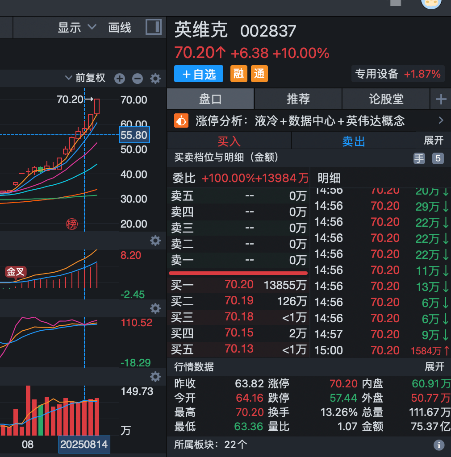Image resolution: width=451 pixels, height=457 pixels.
Task: Open the 显示 dropdown
Action: click(77, 28)
